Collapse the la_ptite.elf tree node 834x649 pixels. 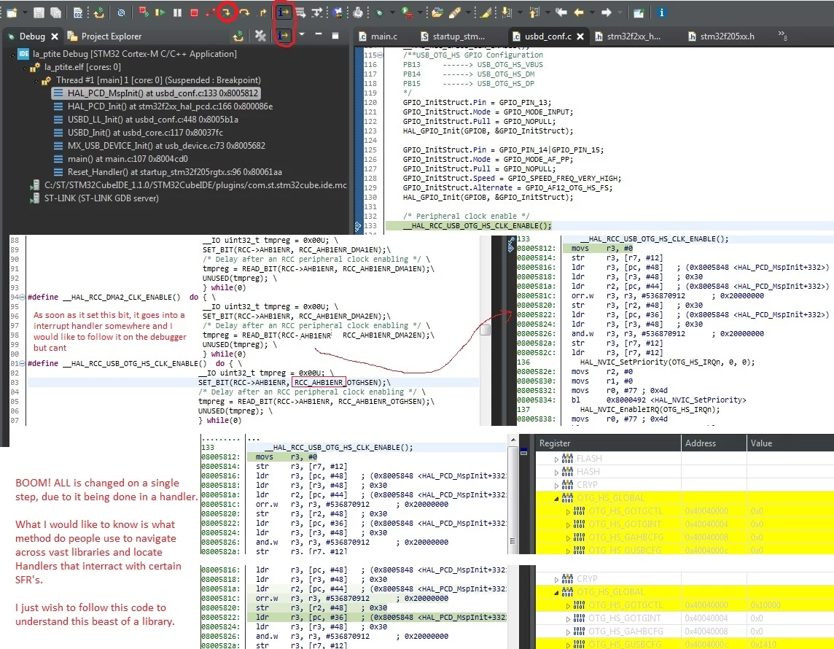(25, 67)
